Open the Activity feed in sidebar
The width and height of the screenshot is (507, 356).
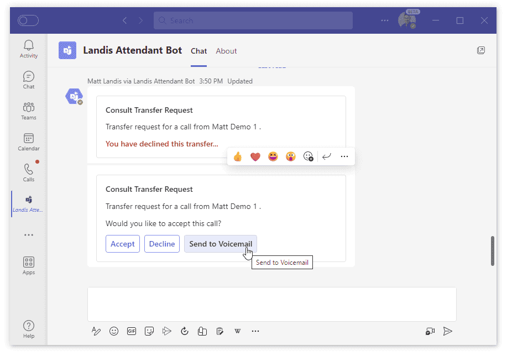[x=29, y=49]
